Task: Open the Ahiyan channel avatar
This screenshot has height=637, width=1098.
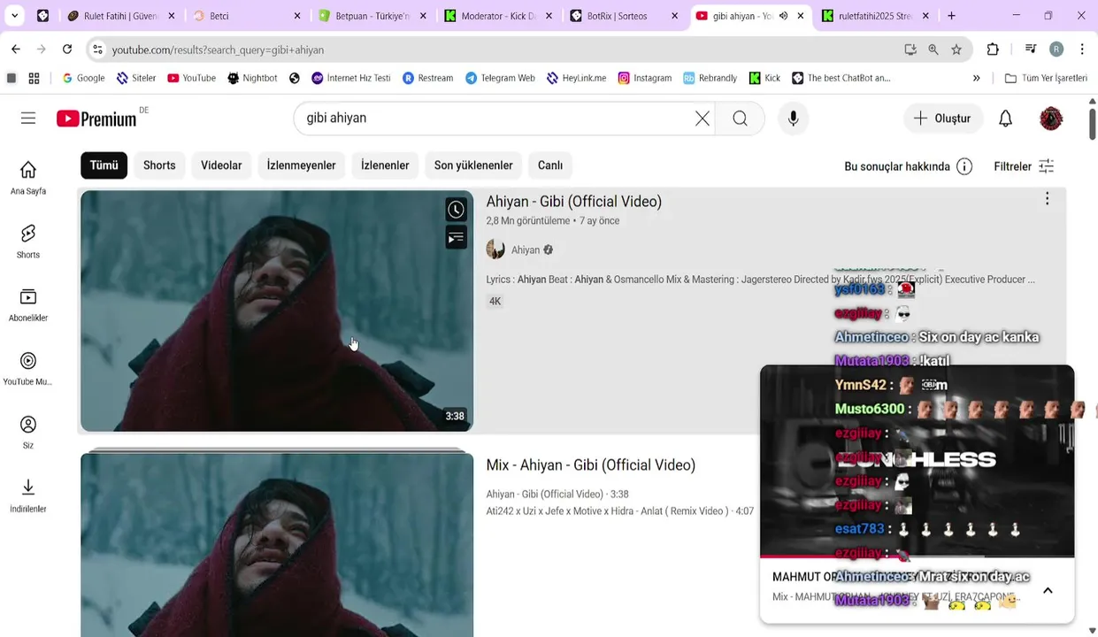Action: click(x=495, y=249)
